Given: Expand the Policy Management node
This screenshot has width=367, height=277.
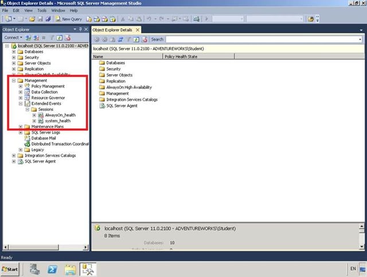Looking at the screenshot, I should (21, 86).
